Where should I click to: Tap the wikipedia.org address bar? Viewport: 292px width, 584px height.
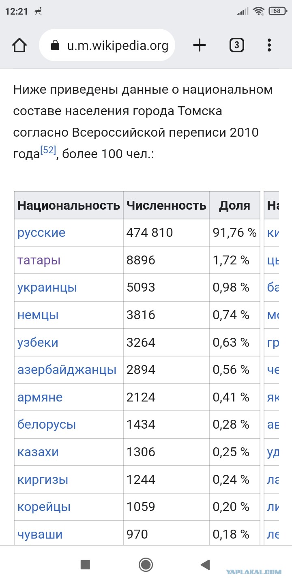(107, 45)
